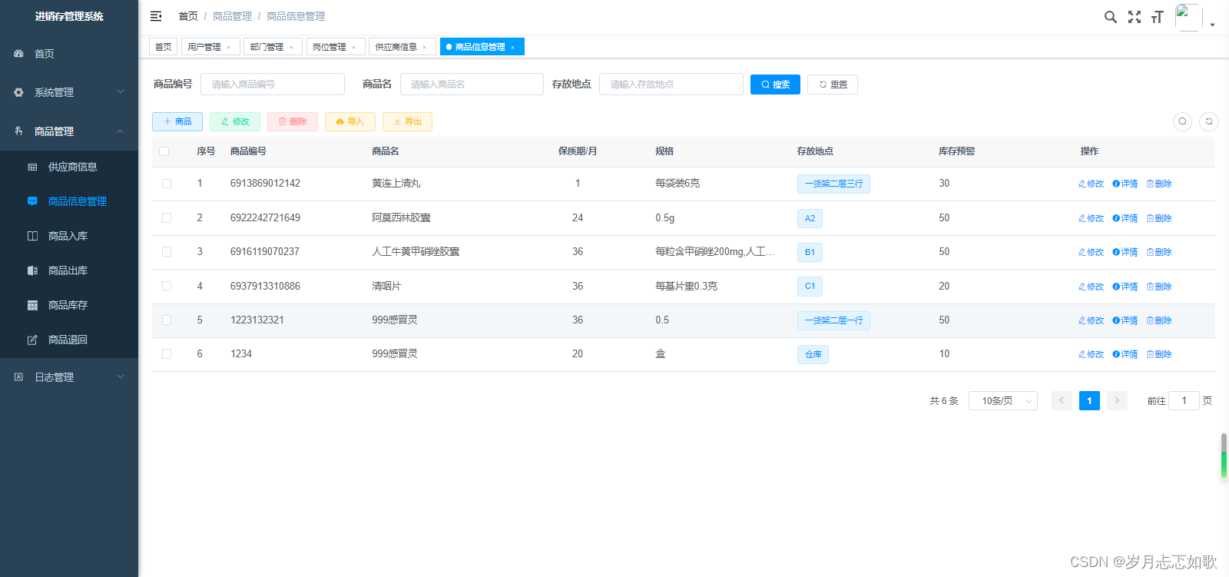The width and height of the screenshot is (1229, 577).
Task: Close the 商品信息管理 tab
Action: pos(512,48)
